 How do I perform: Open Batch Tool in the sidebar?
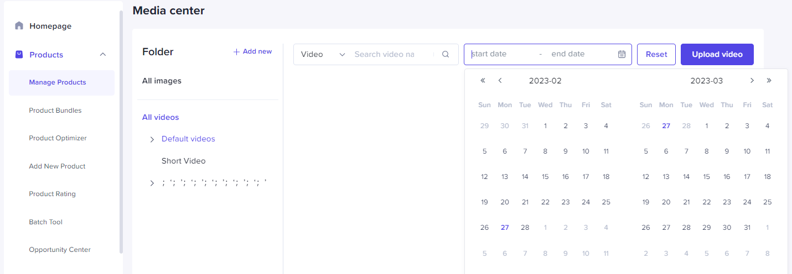click(46, 222)
